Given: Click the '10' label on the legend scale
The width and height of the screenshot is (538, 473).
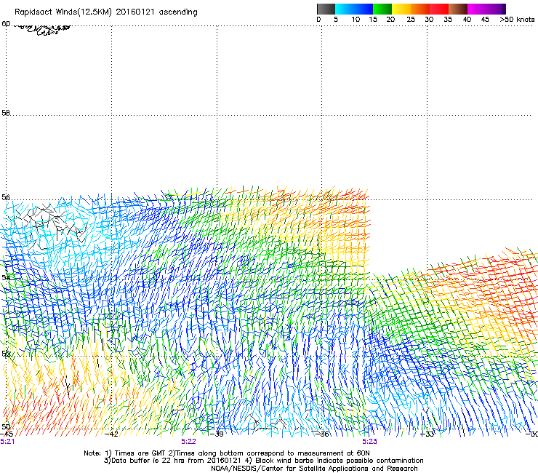Looking at the screenshot, I should point(356,20).
